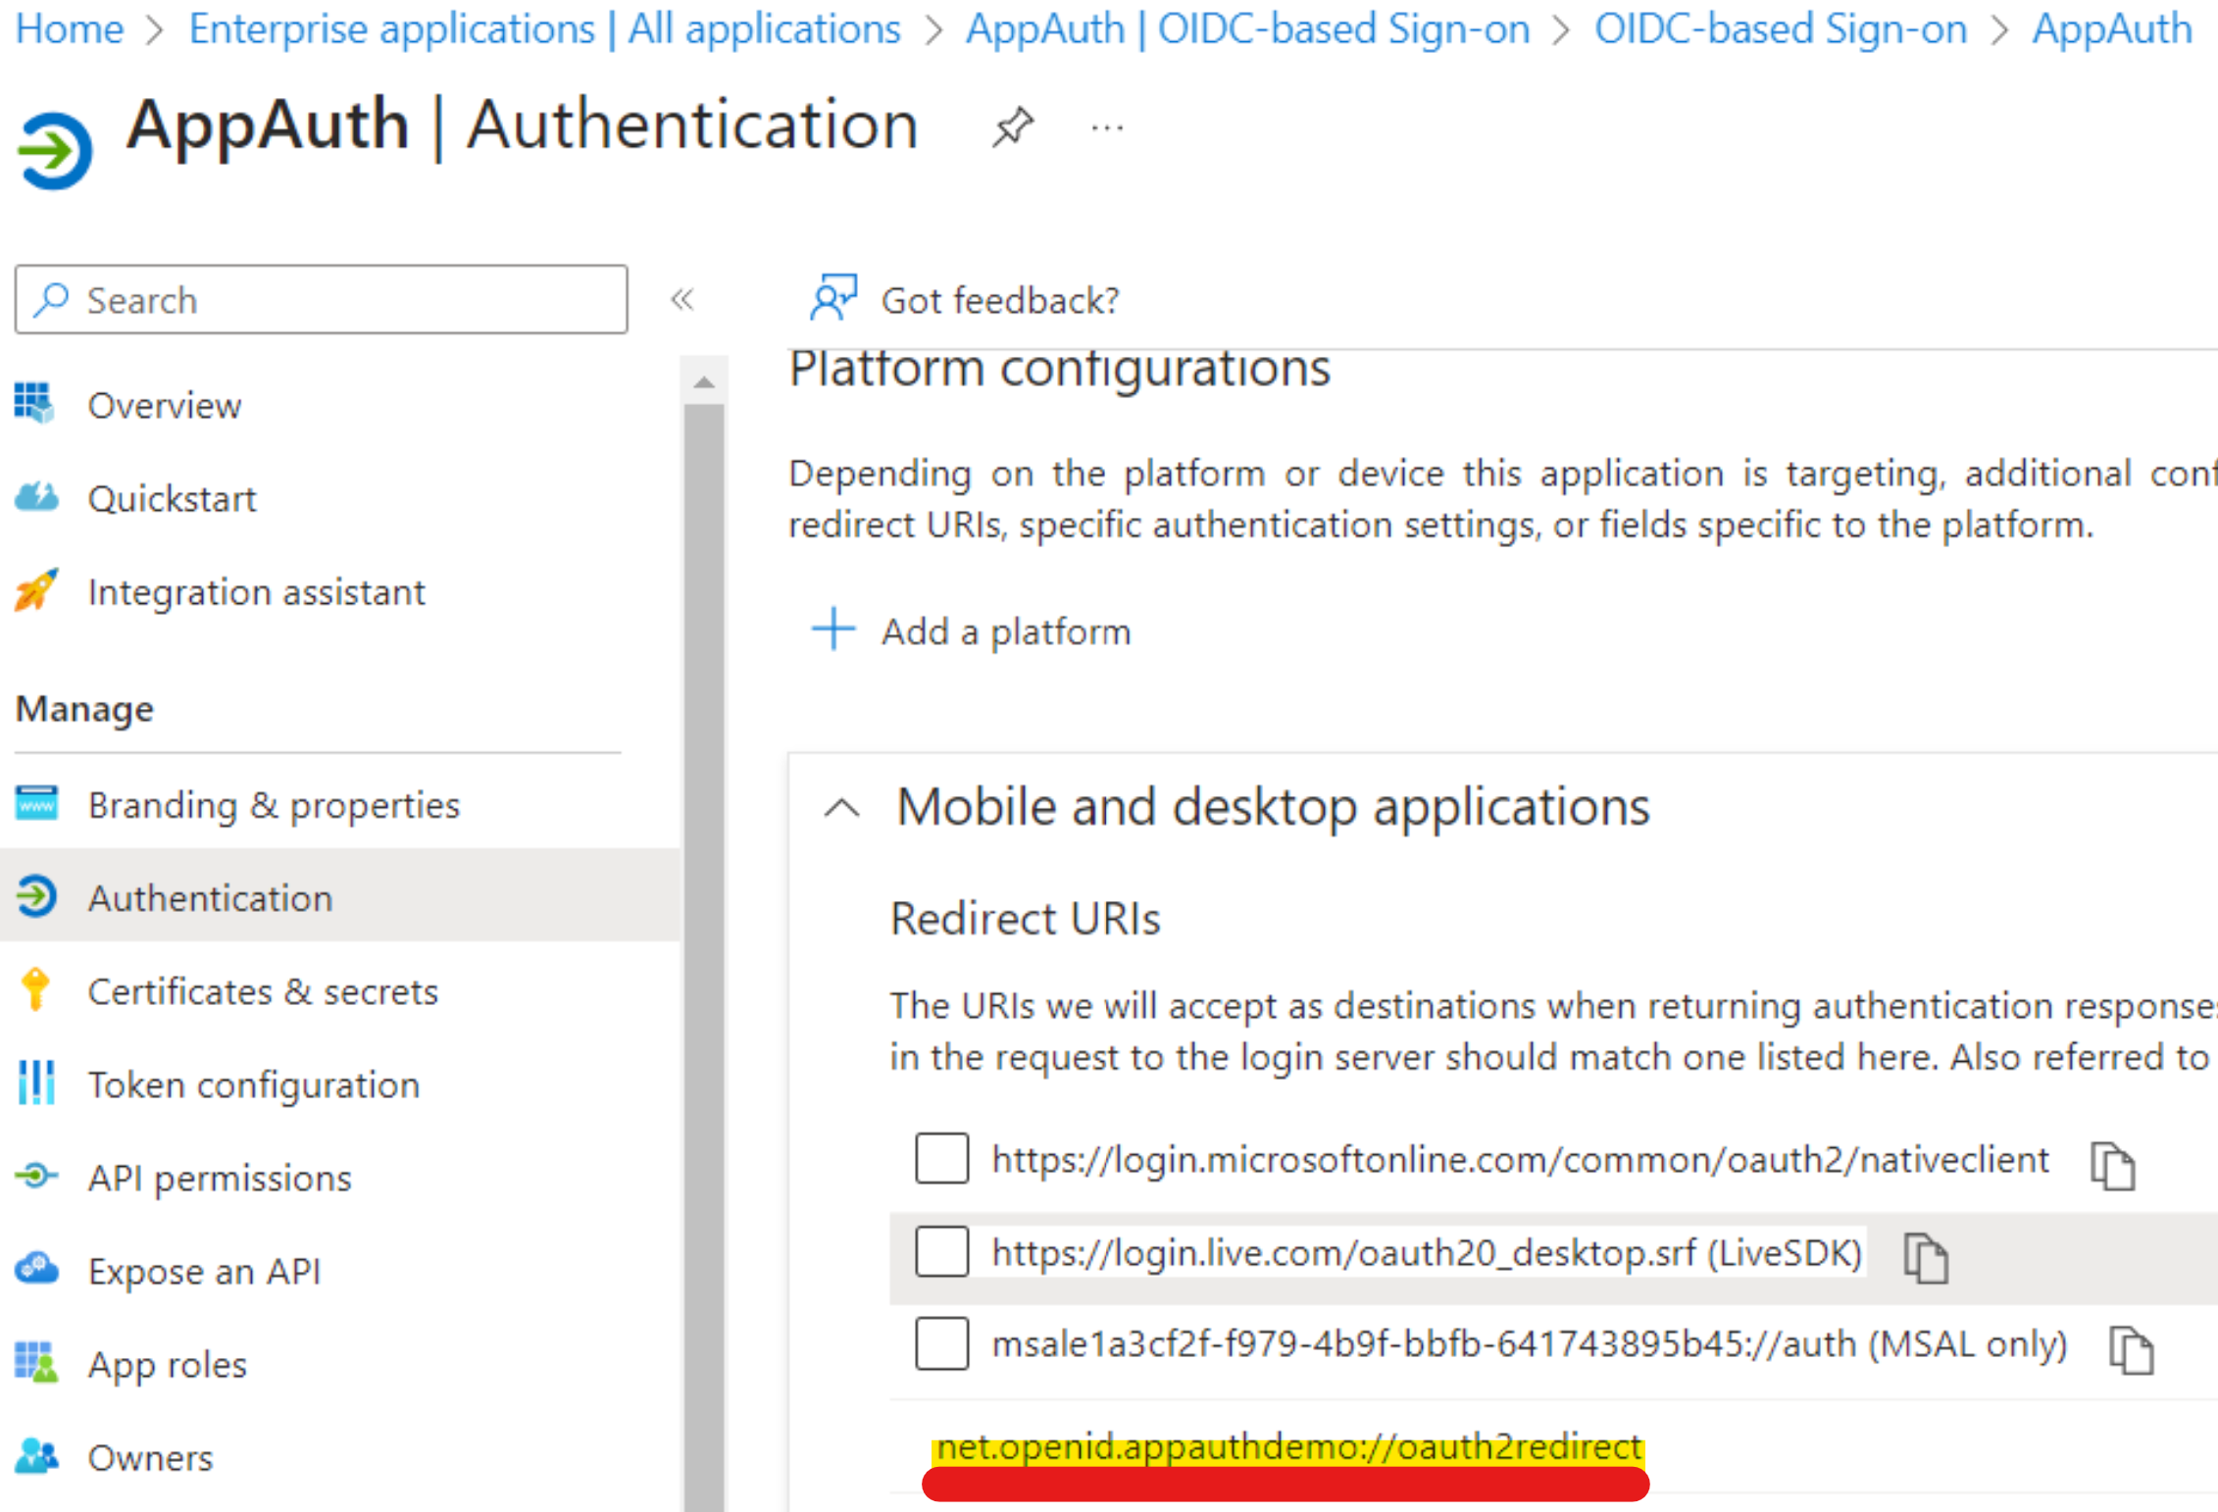Copy the nativeclient redirect URI

coord(2112,1166)
